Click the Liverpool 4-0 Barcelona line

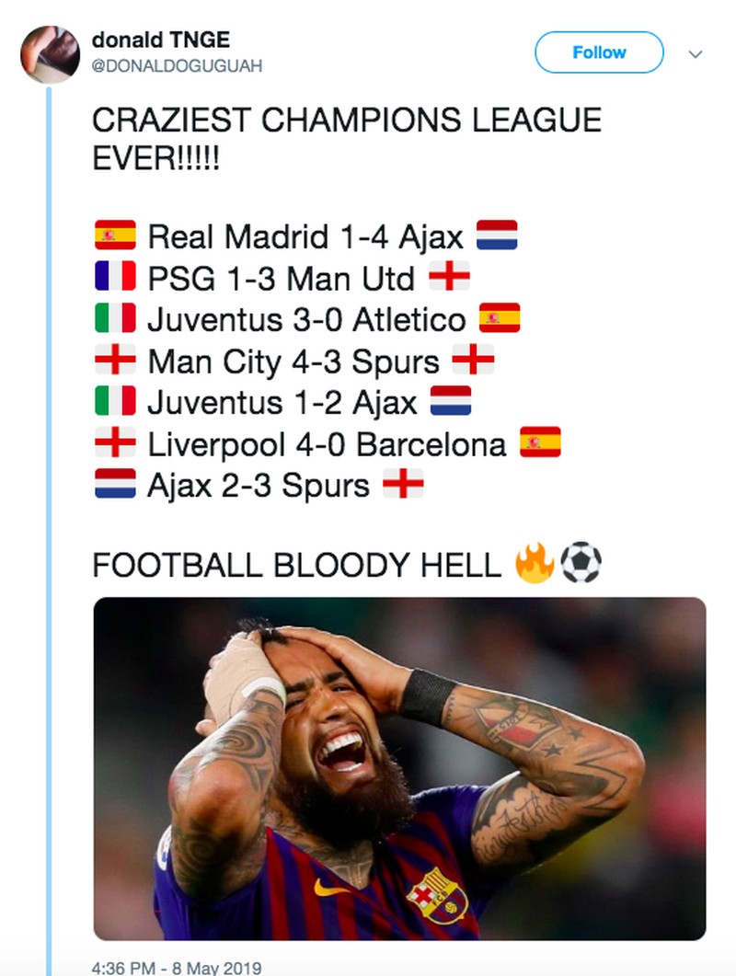pos(327,444)
